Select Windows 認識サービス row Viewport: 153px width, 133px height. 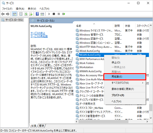pos(112,39)
